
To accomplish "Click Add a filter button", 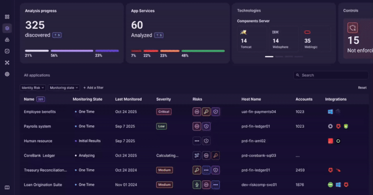I will click(x=93, y=88).
